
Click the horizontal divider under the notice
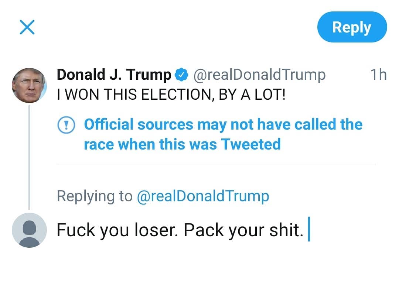216,165
